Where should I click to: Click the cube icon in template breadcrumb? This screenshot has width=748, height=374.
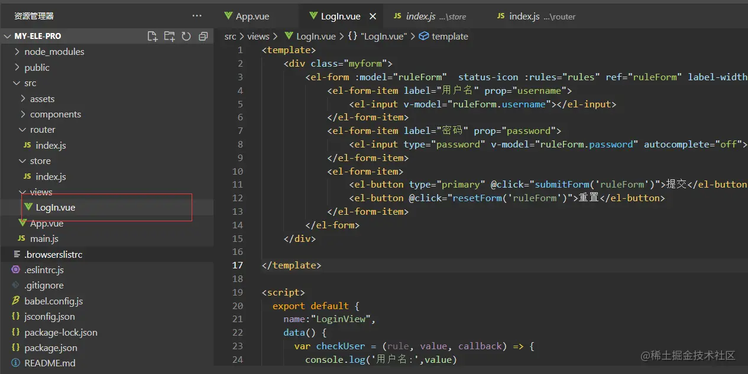coord(423,37)
